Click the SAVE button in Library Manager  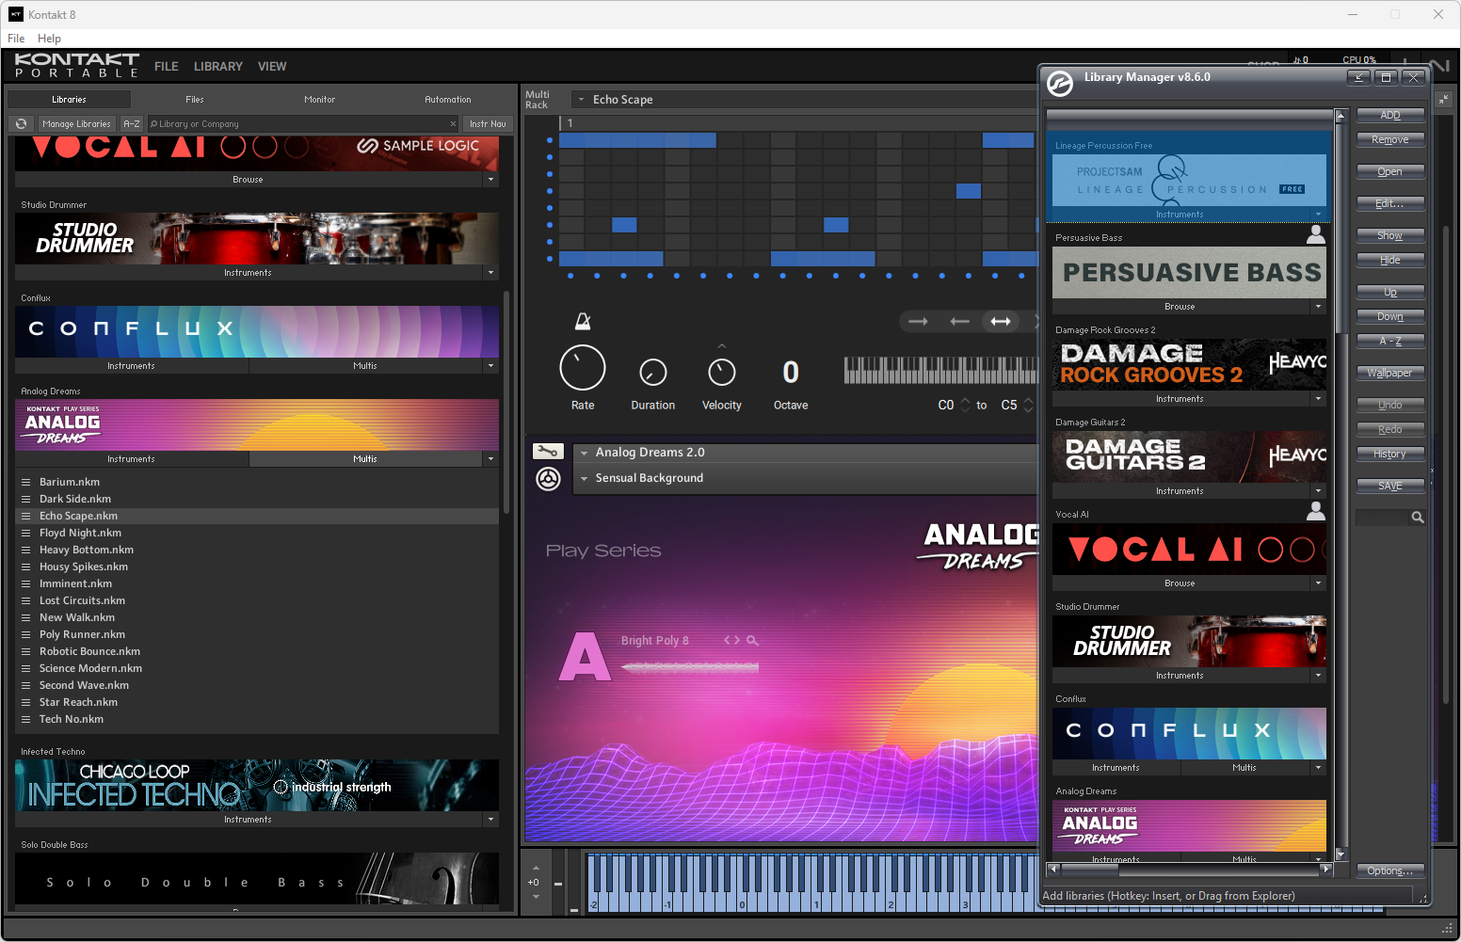coord(1390,486)
